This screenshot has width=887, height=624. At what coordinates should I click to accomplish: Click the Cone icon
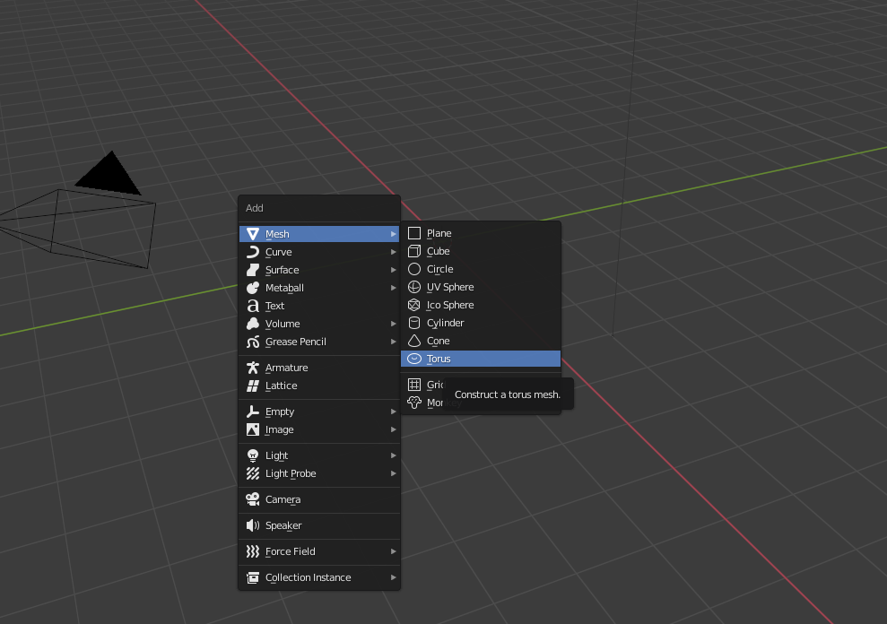pyautogui.click(x=414, y=341)
